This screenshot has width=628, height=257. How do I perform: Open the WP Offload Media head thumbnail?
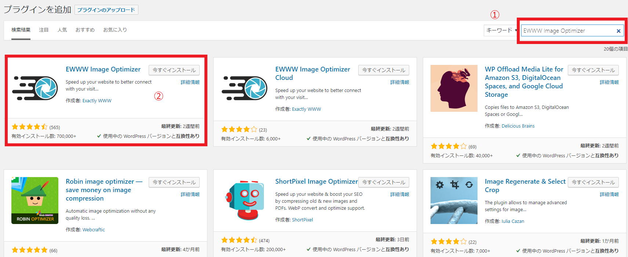(x=454, y=88)
